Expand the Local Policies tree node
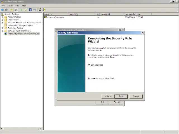The height and width of the screenshot is (134, 179). [x=3, y=20]
